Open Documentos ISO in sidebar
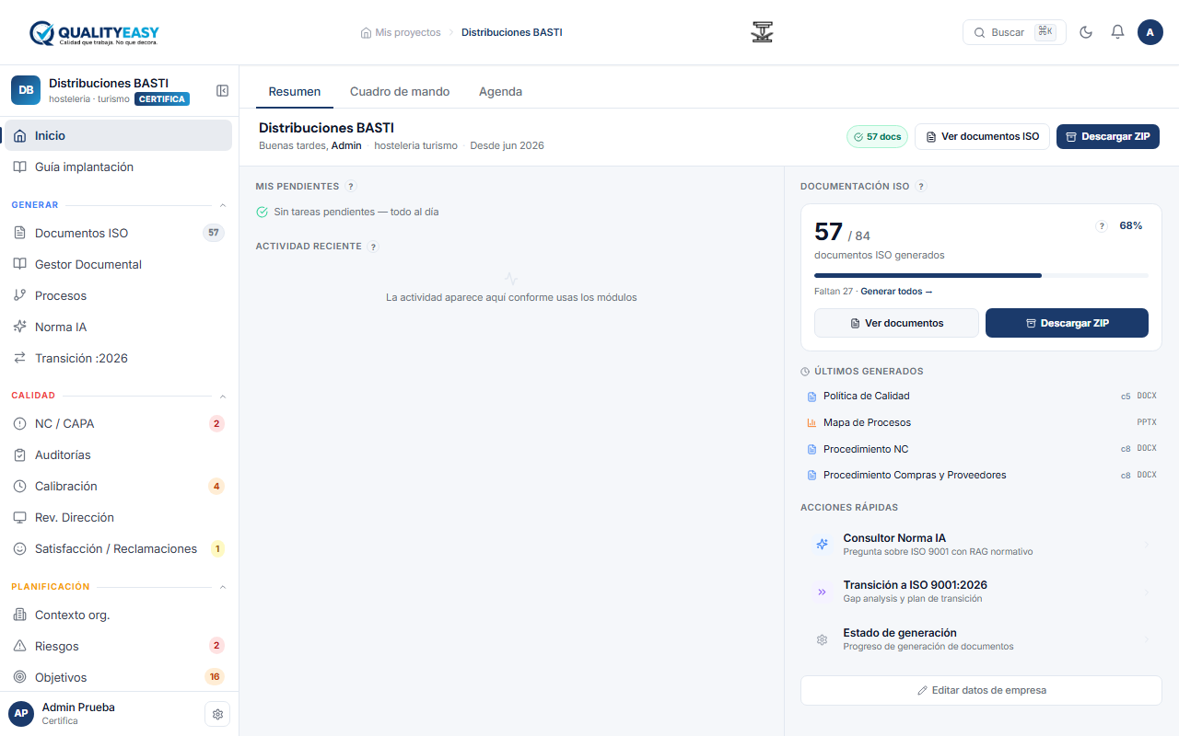Viewport: 1179px width, 736px height. click(x=118, y=233)
